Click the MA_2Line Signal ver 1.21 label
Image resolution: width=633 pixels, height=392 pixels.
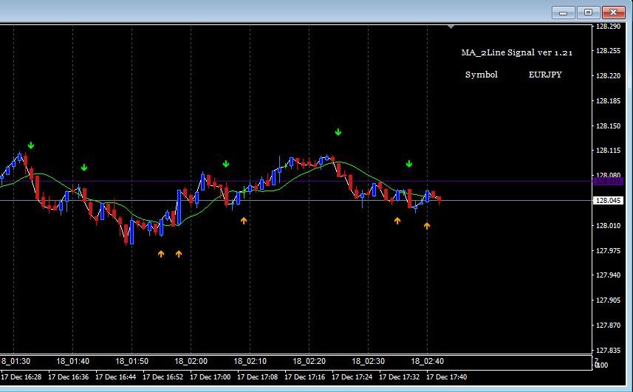tap(516, 52)
